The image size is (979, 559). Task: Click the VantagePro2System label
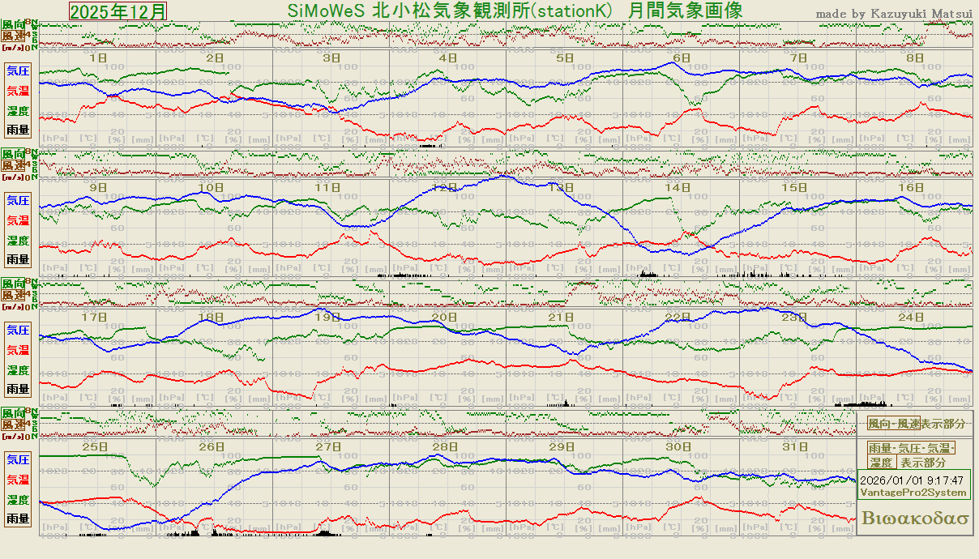pos(913,493)
